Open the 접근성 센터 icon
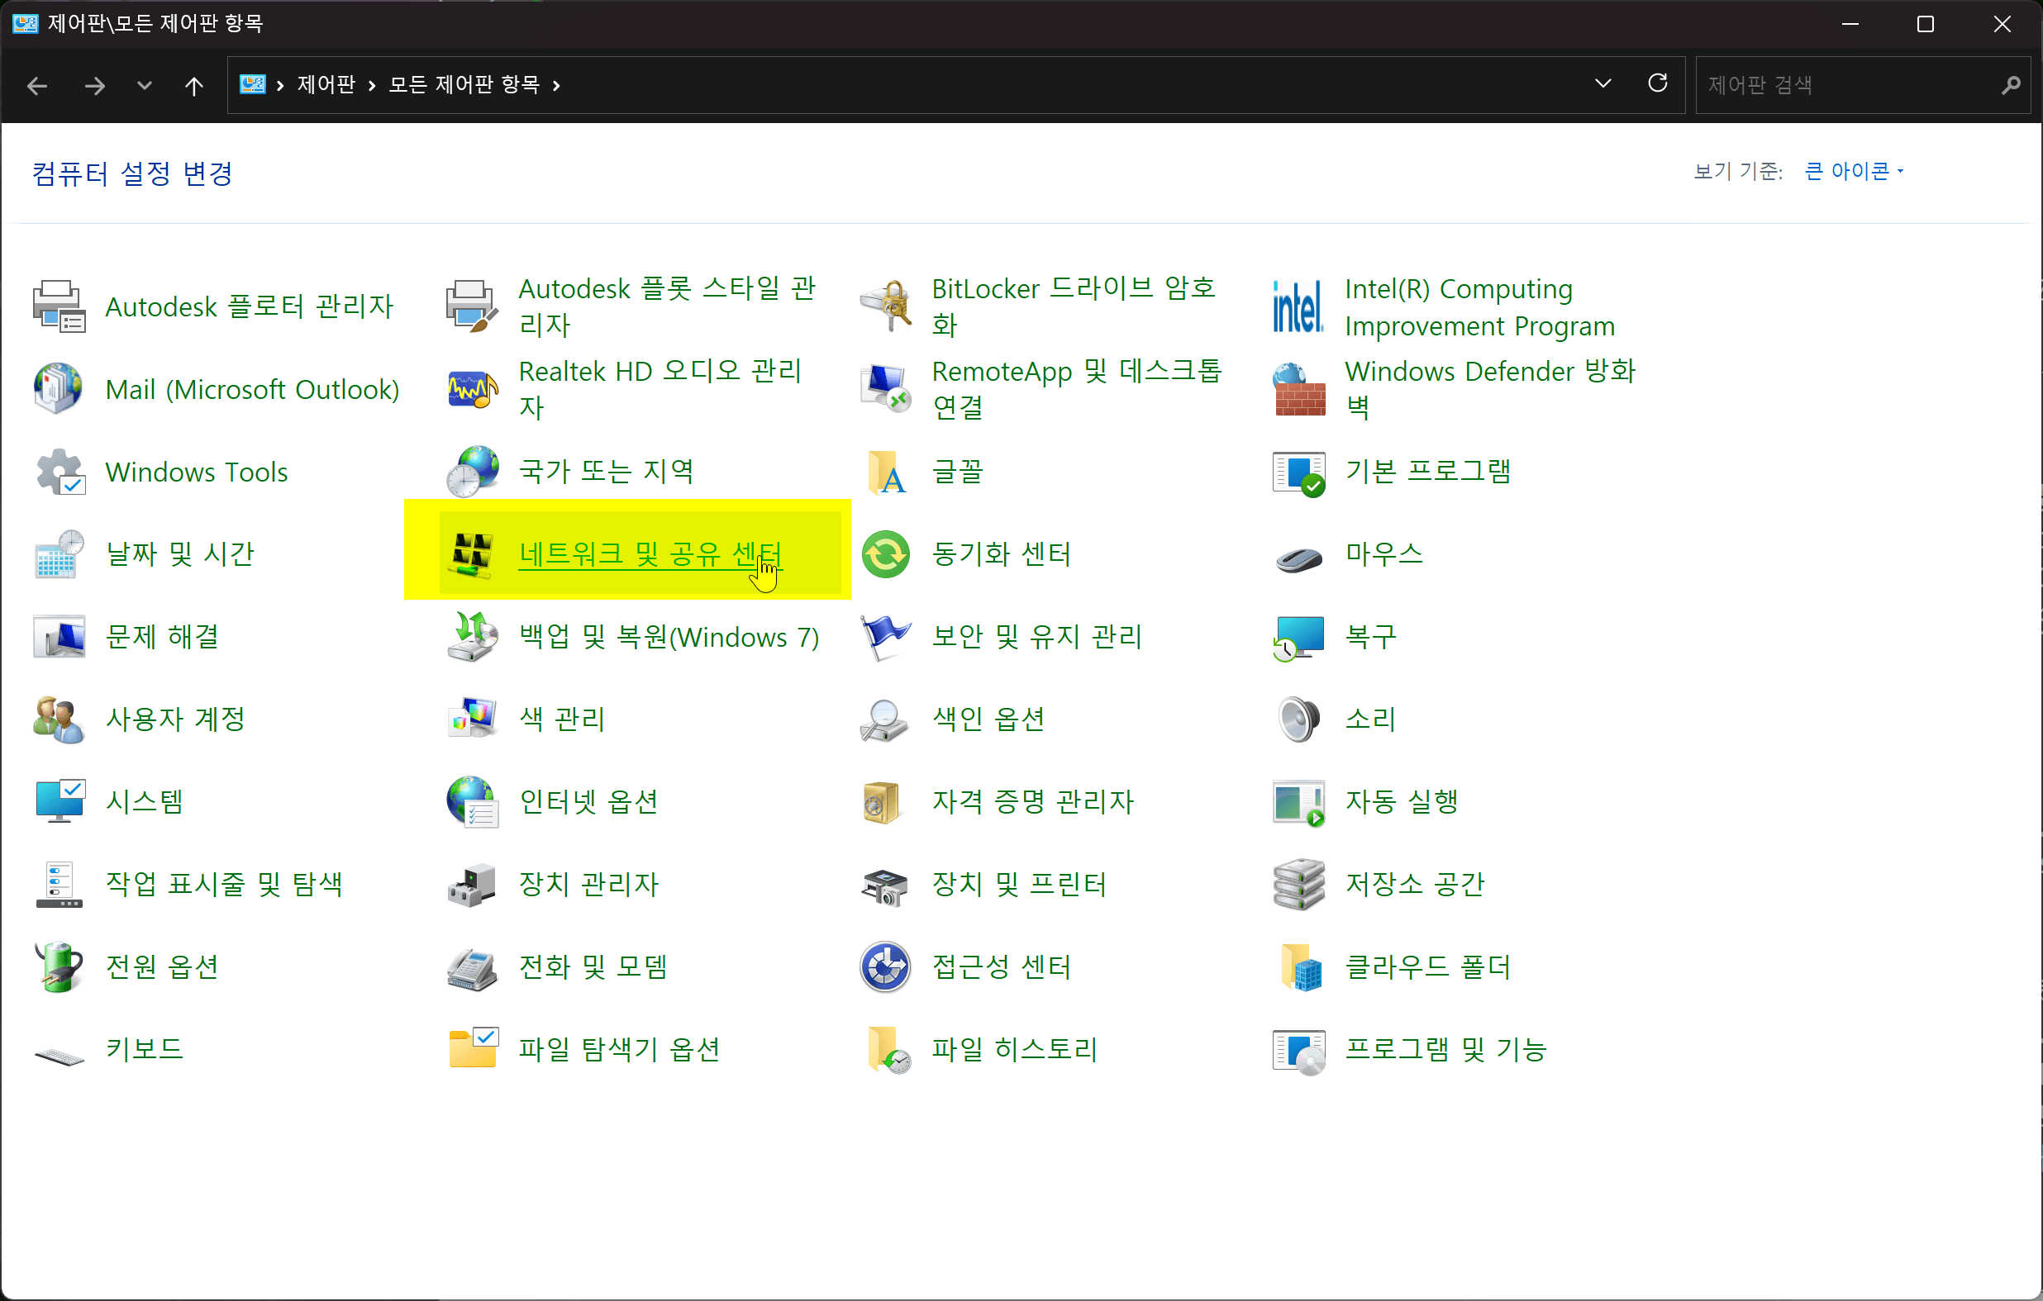Viewport: 2043px width, 1301px height. [885, 966]
